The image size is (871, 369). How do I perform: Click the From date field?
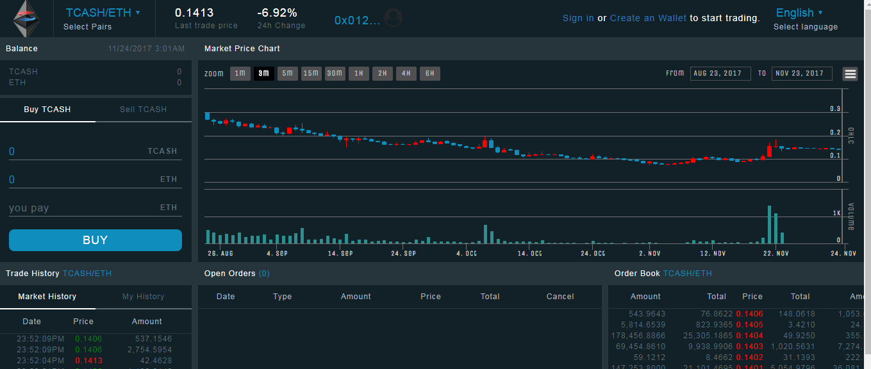pyautogui.click(x=720, y=74)
